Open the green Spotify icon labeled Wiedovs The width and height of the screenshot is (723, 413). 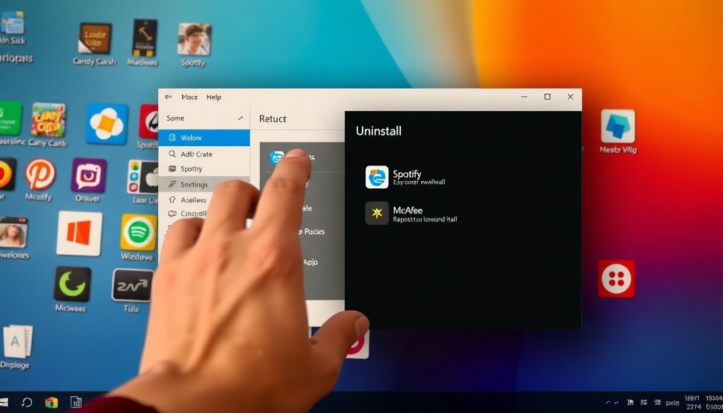click(138, 232)
